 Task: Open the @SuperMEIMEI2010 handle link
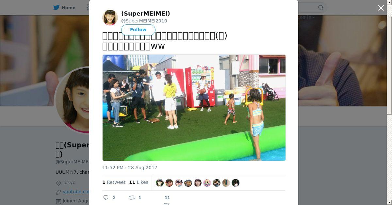pos(144,21)
